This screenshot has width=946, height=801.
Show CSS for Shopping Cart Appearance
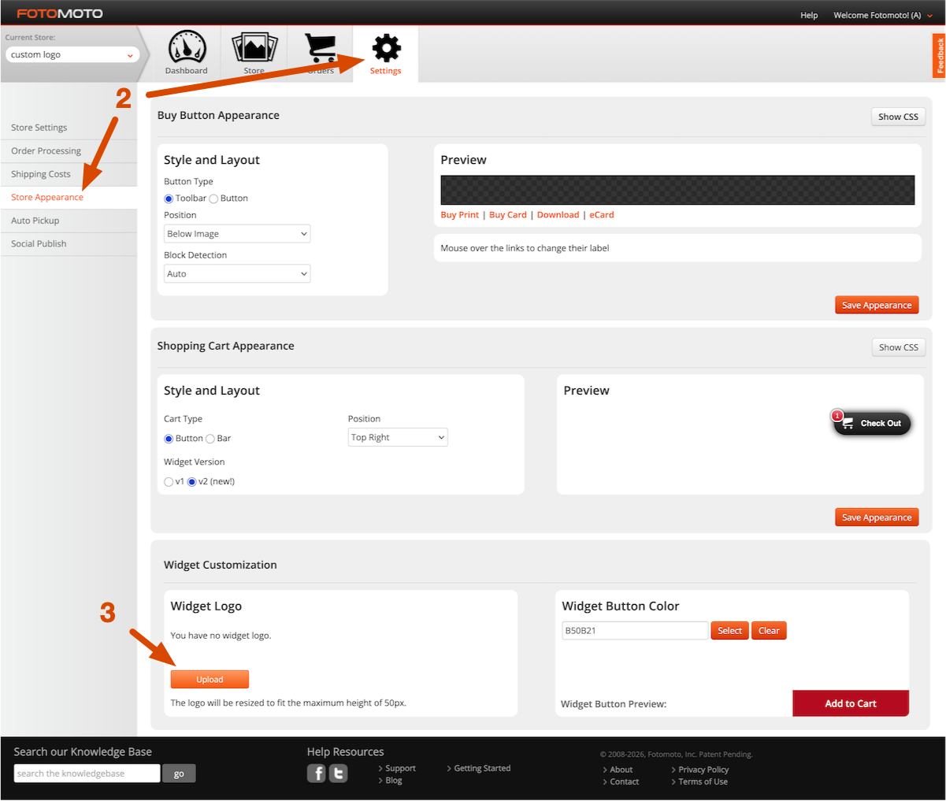click(898, 347)
